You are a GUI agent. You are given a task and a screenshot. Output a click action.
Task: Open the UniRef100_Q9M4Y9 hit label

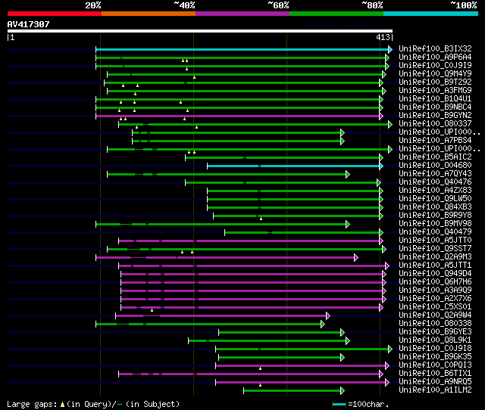435,74
